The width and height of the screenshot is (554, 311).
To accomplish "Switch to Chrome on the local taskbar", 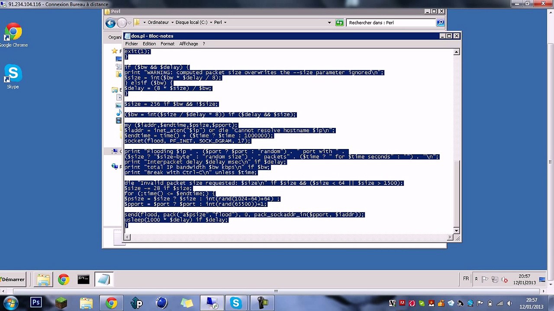I will (111, 303).
